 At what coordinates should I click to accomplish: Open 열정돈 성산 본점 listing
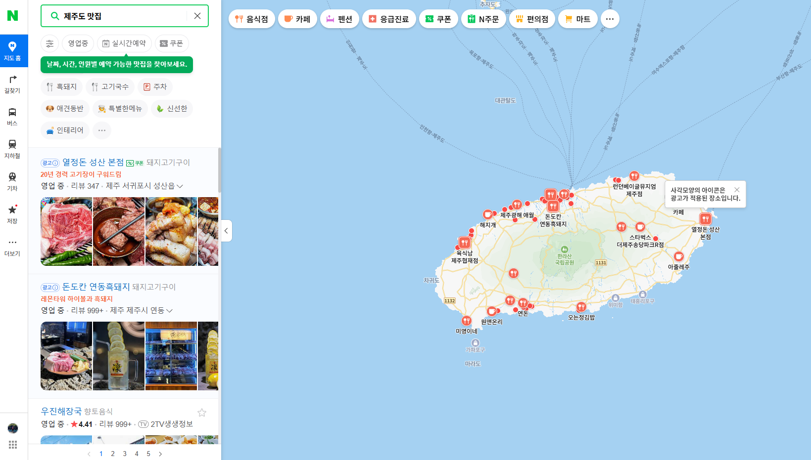coord(93,162)
